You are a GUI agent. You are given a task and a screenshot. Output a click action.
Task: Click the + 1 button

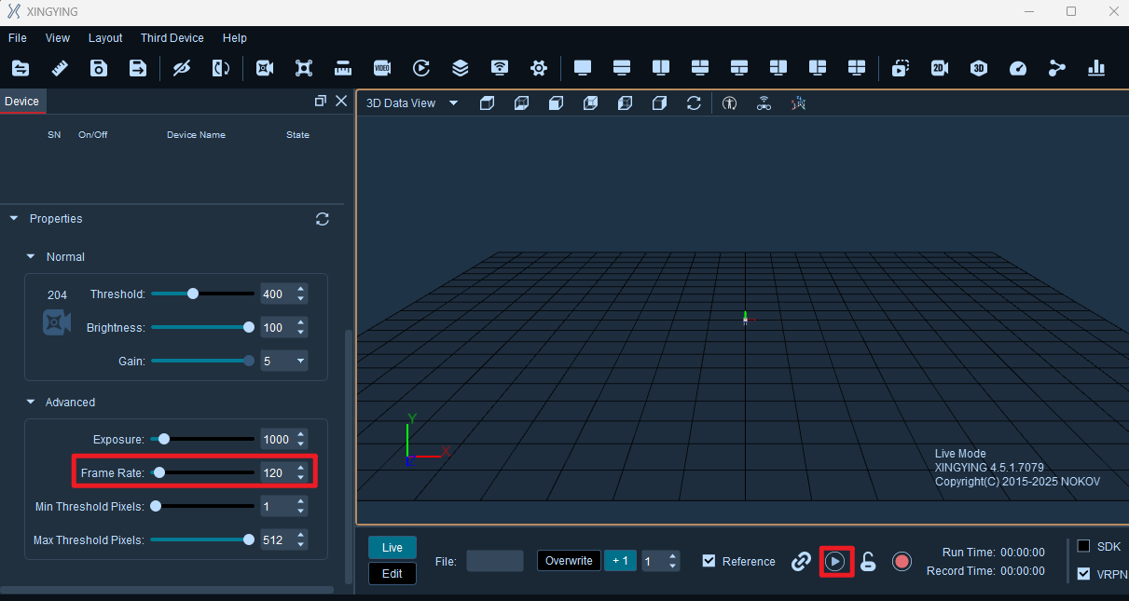[621, 561]
